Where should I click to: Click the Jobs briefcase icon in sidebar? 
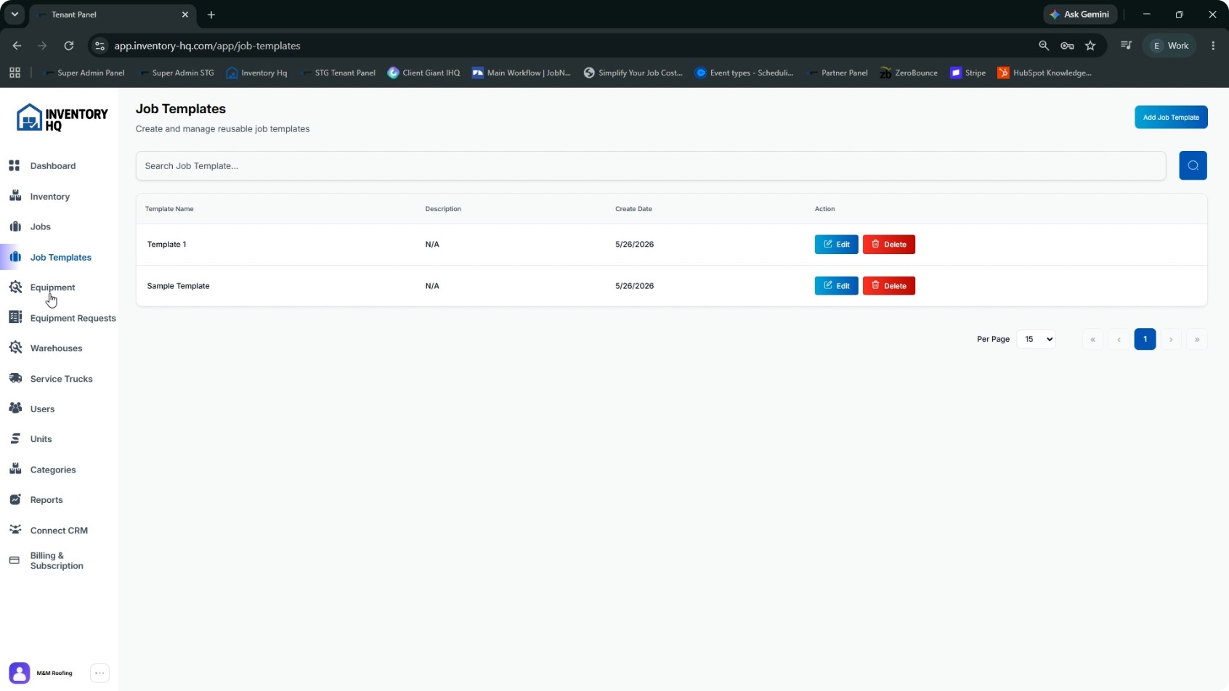point(15,226)
